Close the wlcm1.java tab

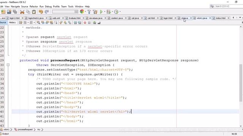(x=210, y=18)
